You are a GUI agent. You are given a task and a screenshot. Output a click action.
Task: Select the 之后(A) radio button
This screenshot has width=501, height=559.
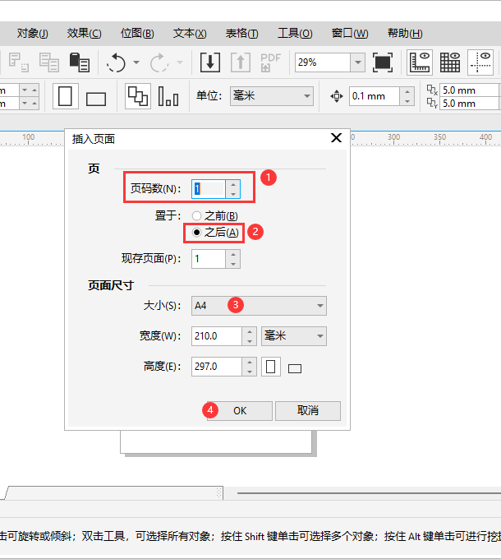point(197,233)
